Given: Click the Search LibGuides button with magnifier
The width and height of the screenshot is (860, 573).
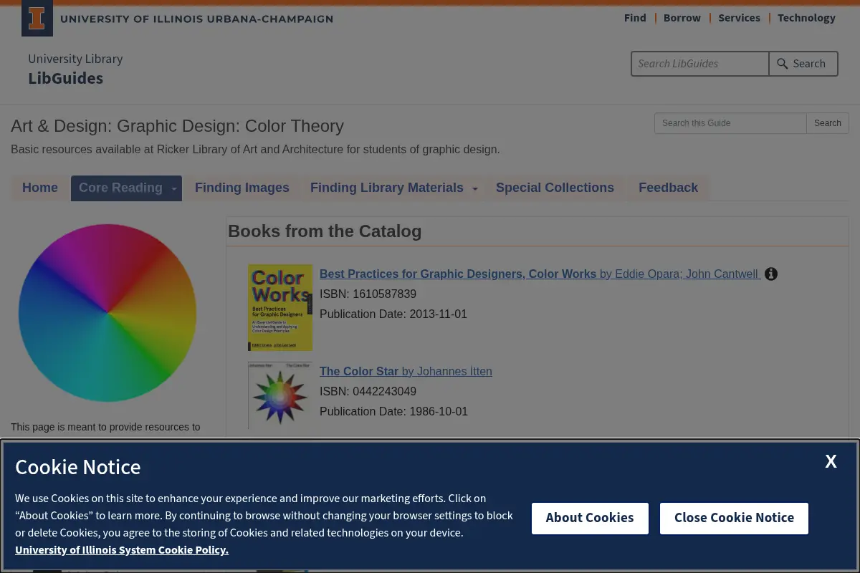Looking at the screenshot, I should point(803,64).
